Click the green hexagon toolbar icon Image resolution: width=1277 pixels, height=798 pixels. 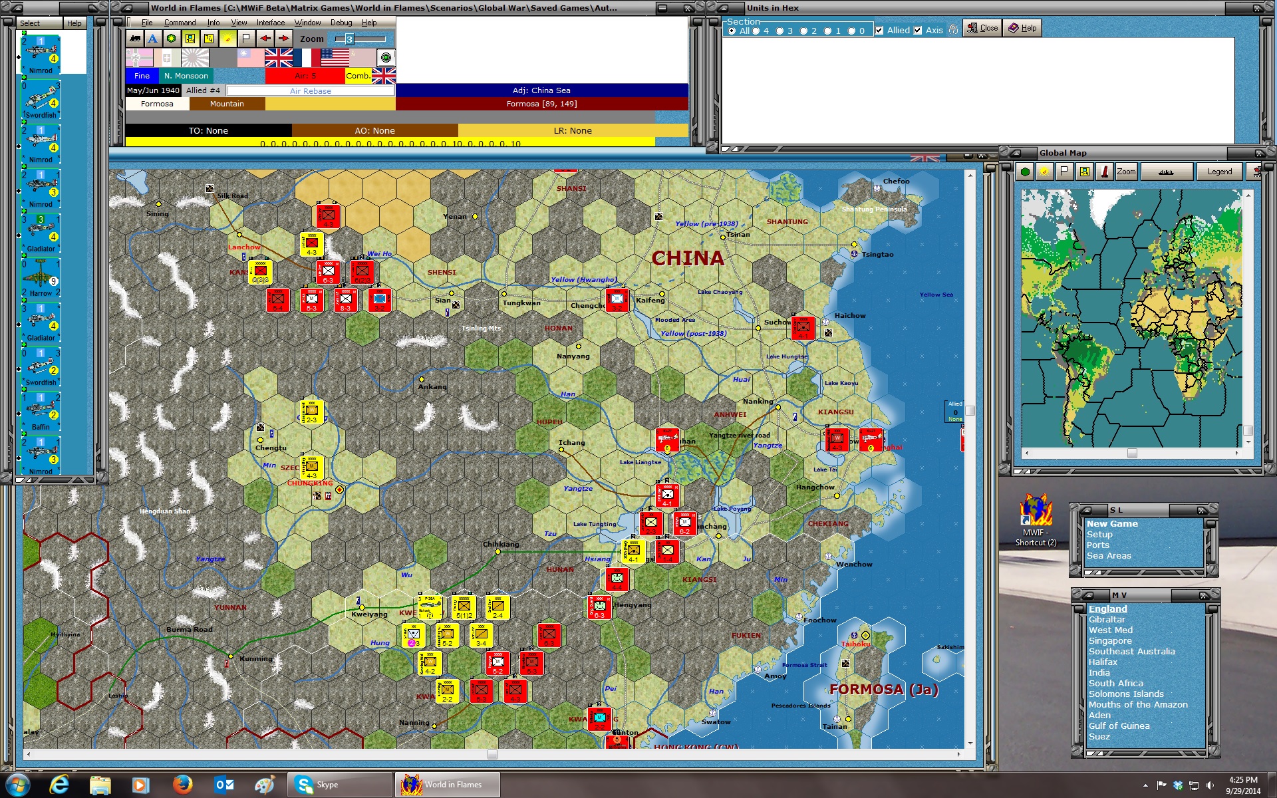coord(172,39)
